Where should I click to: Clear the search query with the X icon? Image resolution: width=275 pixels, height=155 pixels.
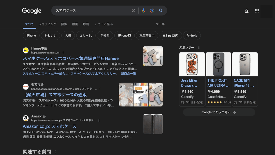[133, 10]
